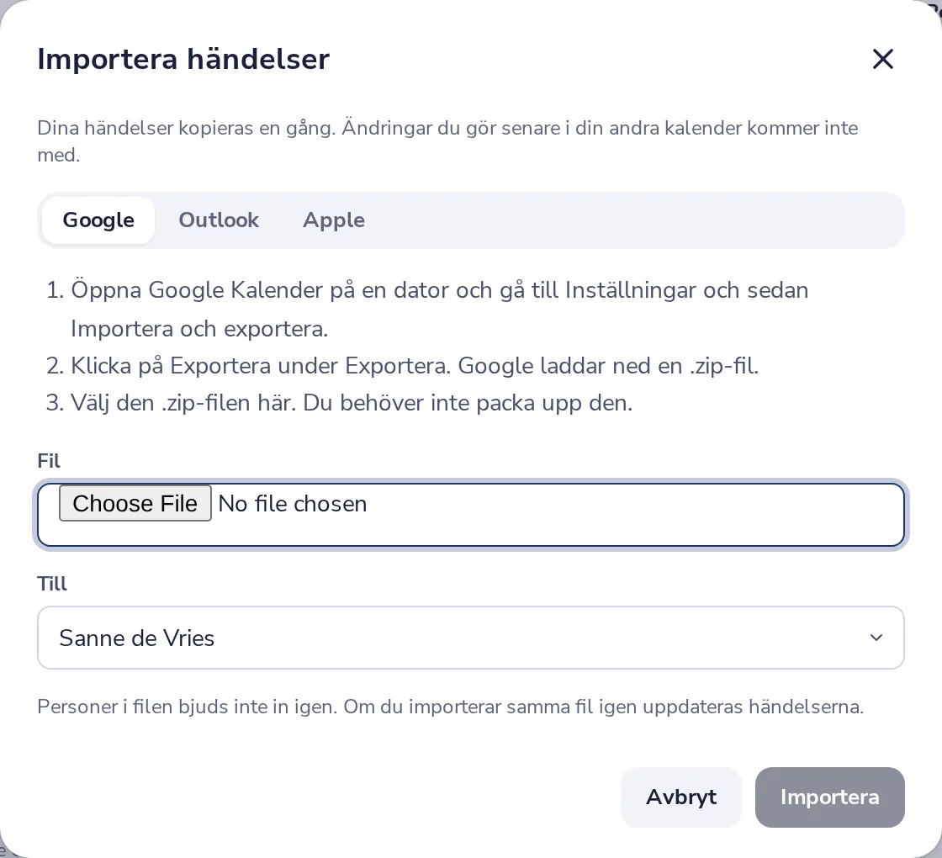Viewport: 942px width, 858px height.
Task: Switch to the Apple tab
Action: tap(333, 220)
